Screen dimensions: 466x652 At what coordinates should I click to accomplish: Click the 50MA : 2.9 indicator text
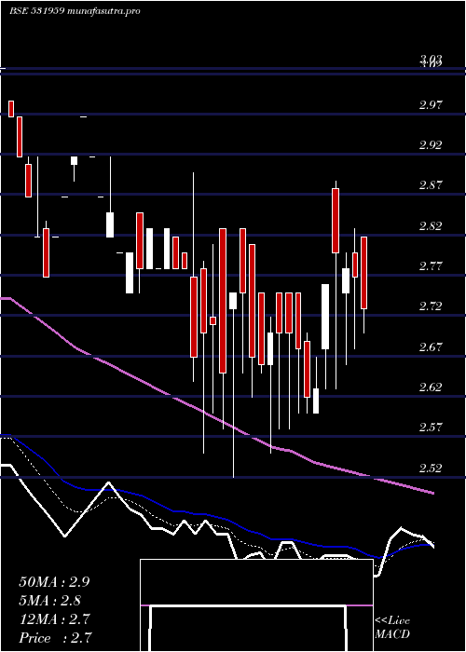point(54,582)
